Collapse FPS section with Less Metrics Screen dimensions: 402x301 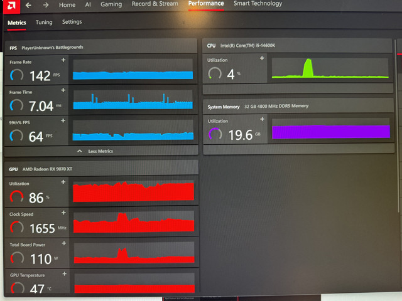tap(101, 151)
